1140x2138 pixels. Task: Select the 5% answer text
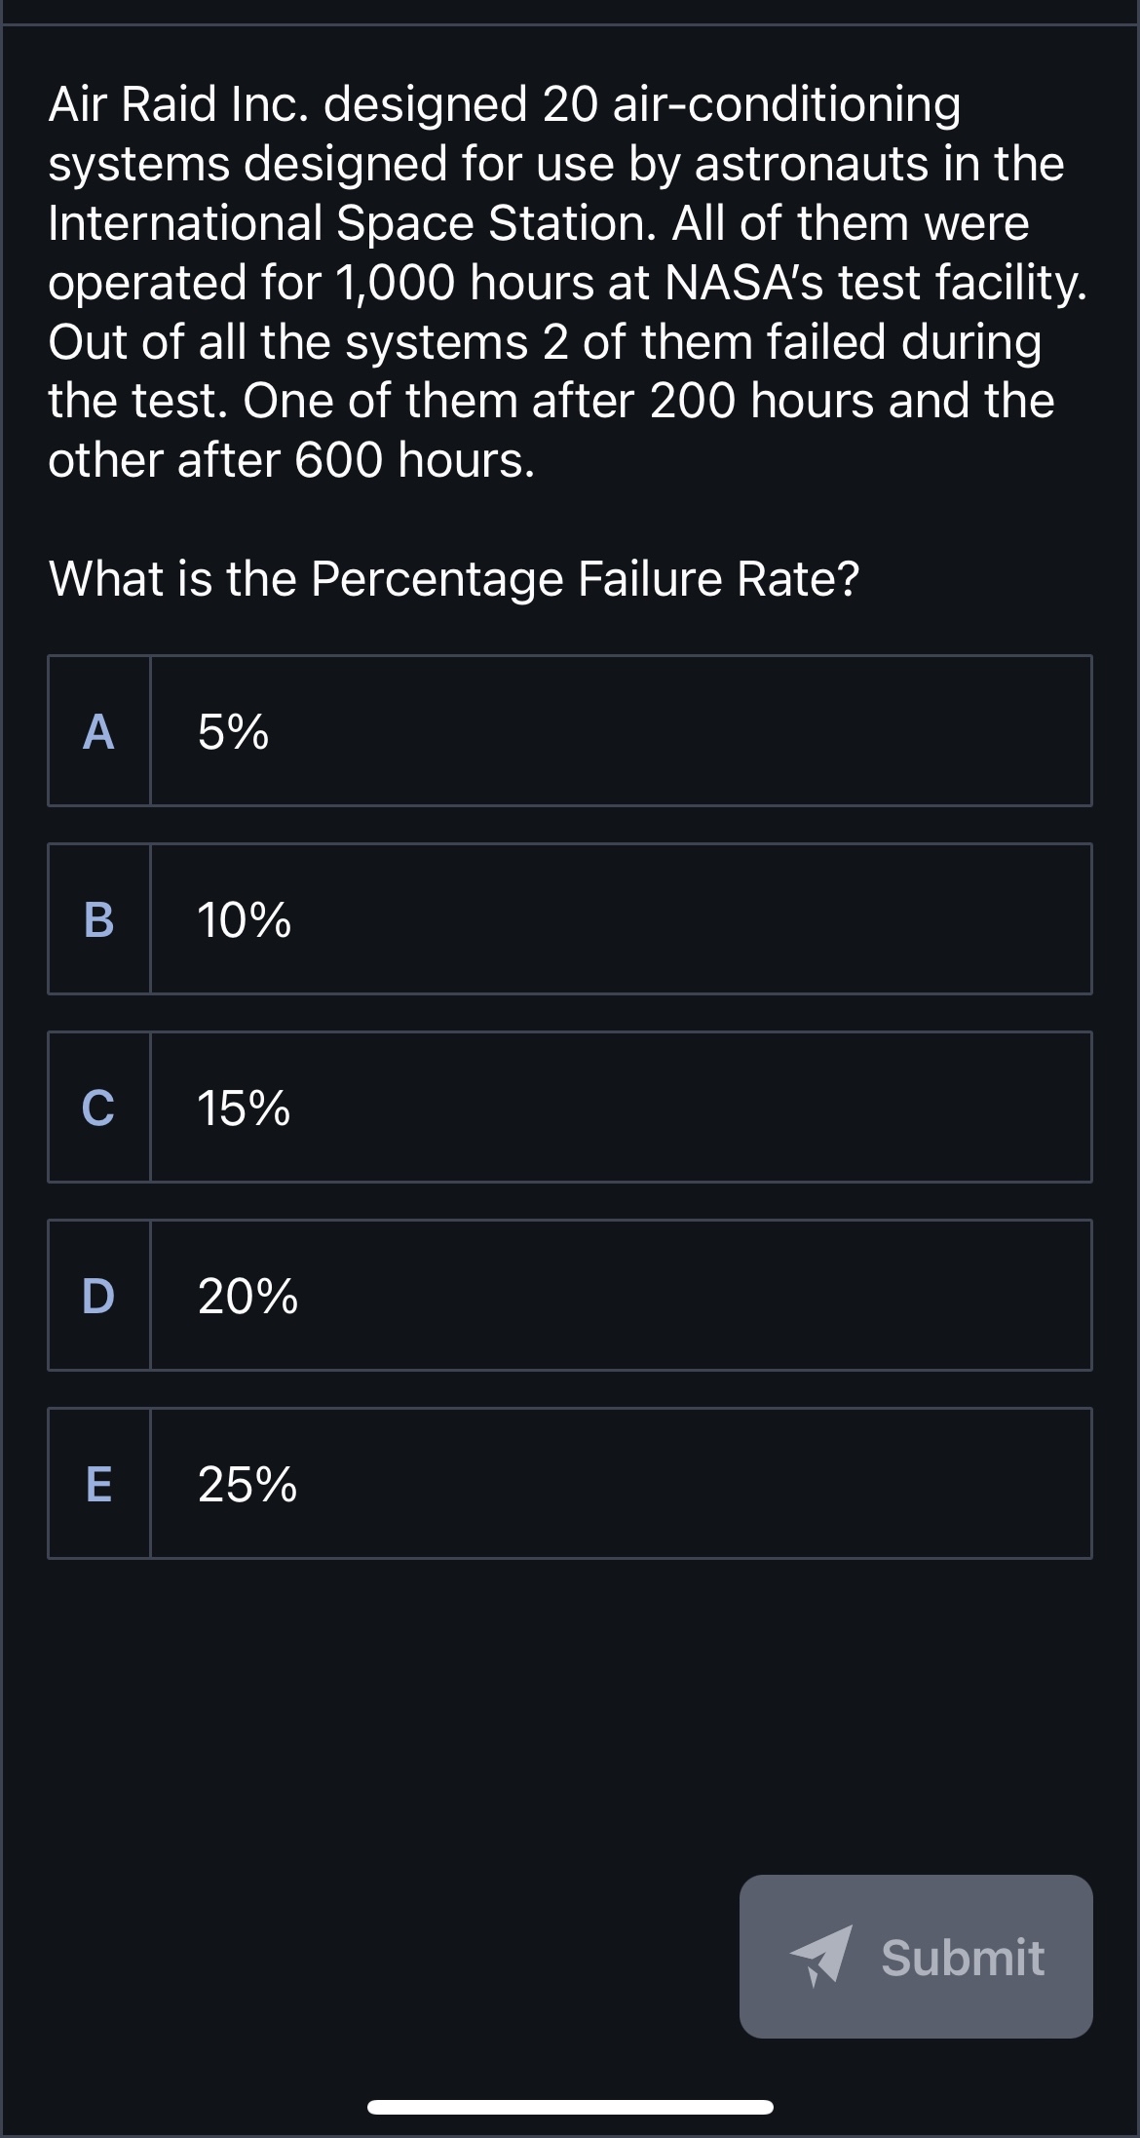233,731
